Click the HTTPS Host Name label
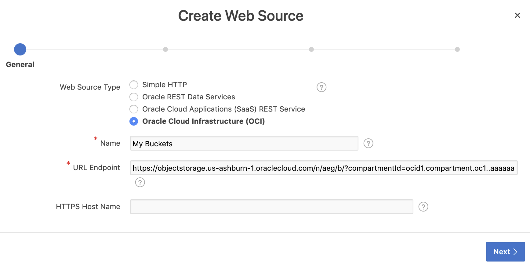Viewport: 530px width, 267px height. coord(88,207)
